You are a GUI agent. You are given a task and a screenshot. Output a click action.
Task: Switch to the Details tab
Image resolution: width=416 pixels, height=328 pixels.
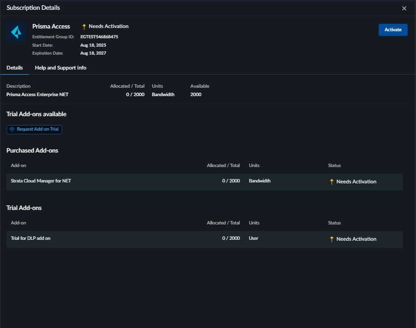14,68
